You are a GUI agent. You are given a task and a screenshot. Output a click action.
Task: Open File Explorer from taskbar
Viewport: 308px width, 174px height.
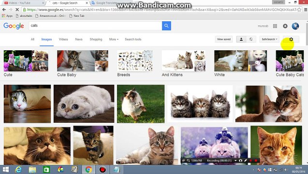(x=32, y=170)
